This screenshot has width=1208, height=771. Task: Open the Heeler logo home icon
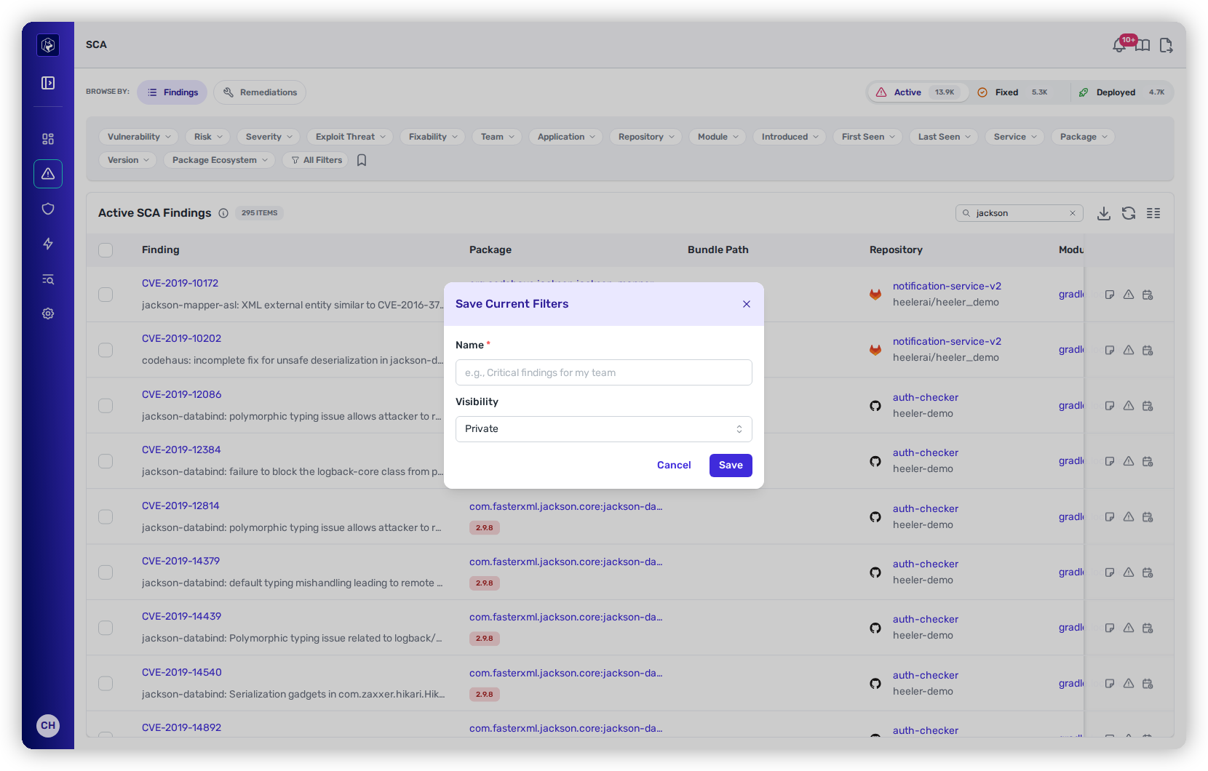48,45
